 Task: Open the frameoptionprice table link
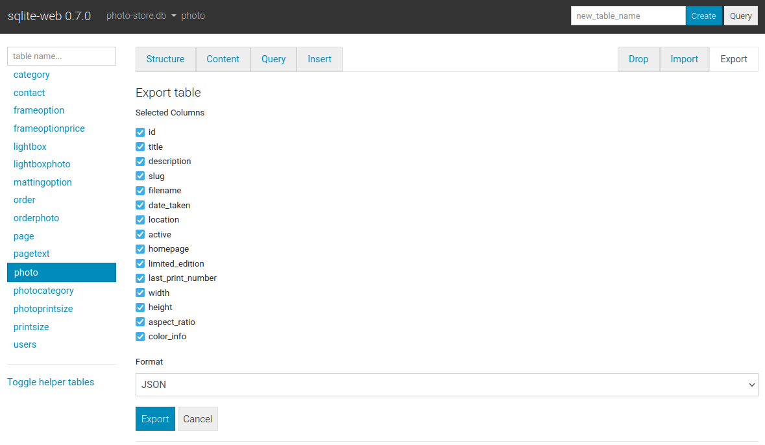(x=49, y=128)
